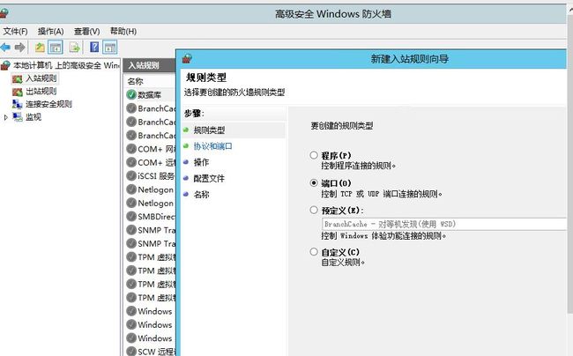
Task: Open the 查看(V) menu
Action: click(x=87, y=32)
